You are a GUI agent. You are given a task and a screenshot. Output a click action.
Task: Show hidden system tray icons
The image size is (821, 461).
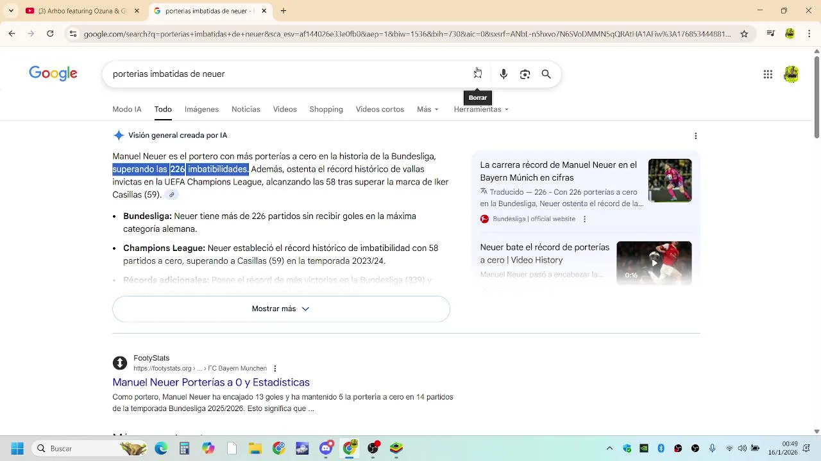point(609,449)
